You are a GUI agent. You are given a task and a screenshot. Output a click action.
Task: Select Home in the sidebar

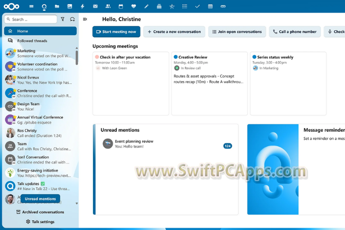click(x=40, y=31)
